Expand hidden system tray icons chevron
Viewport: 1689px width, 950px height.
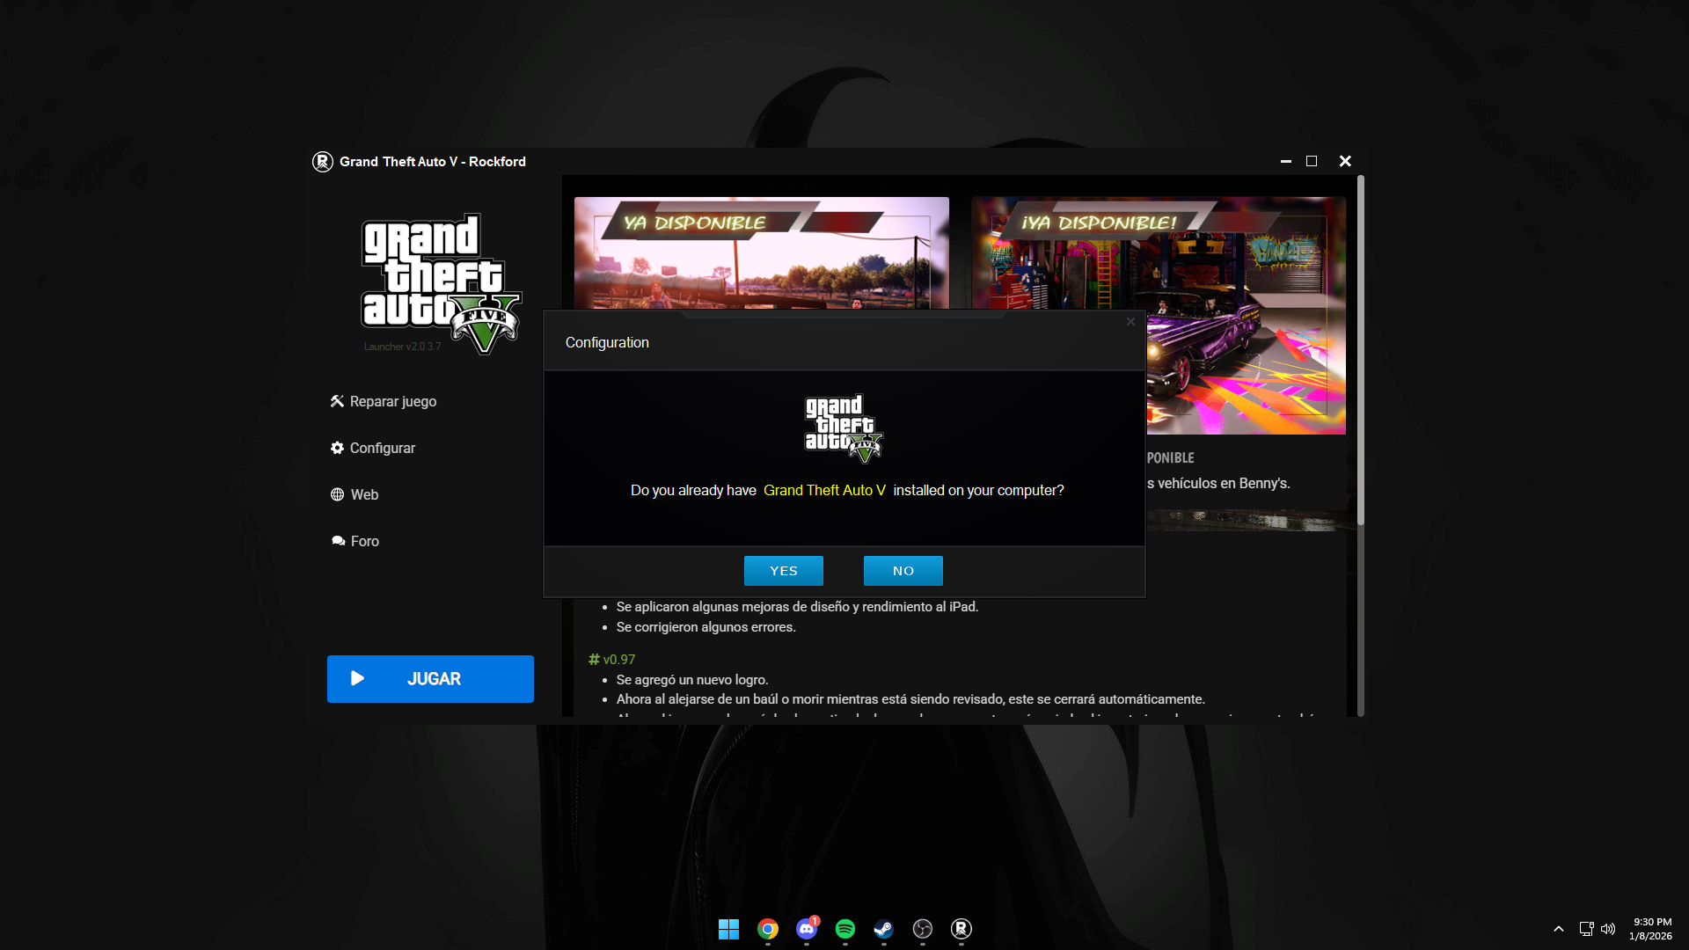click(x=1559, y=929)
